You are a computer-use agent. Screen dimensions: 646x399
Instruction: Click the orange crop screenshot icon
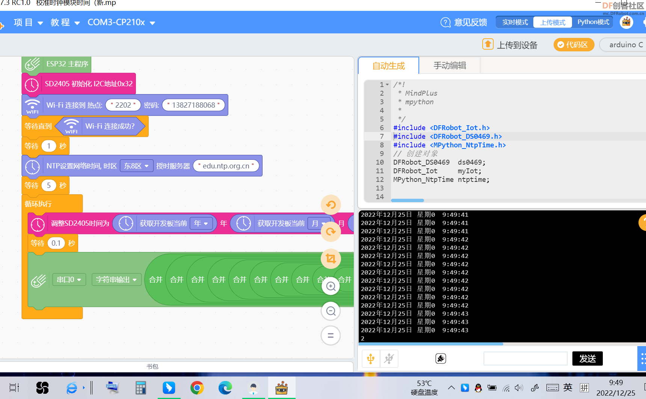331,259
